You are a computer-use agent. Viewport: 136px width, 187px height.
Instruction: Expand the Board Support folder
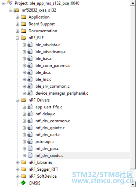pos(17,24)
